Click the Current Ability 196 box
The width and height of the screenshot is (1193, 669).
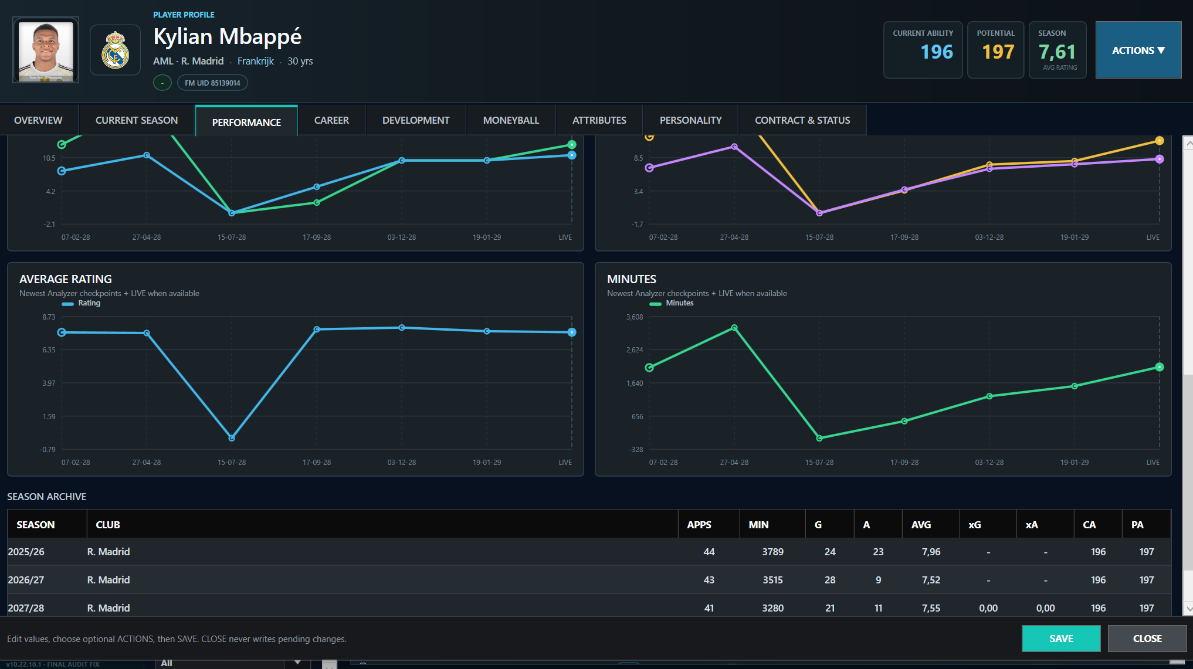click(923, 50)
